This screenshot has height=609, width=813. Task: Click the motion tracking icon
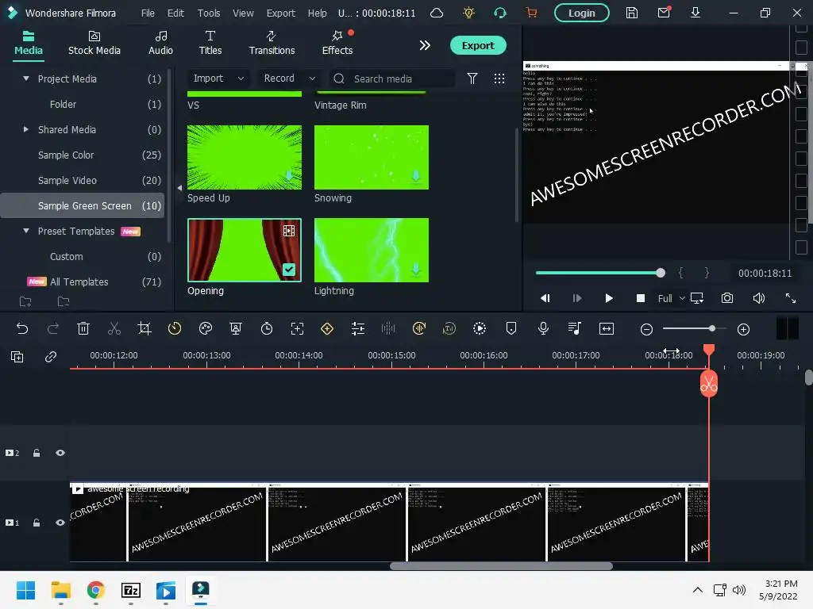297,329
